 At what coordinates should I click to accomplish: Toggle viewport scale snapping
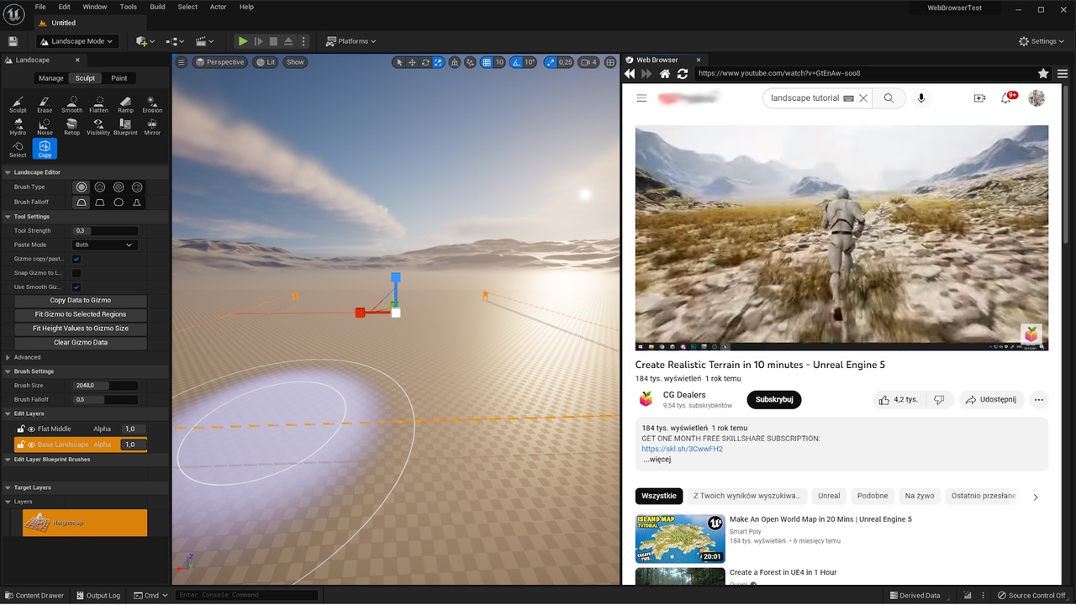pyautogui.click(x=550, y=62)
